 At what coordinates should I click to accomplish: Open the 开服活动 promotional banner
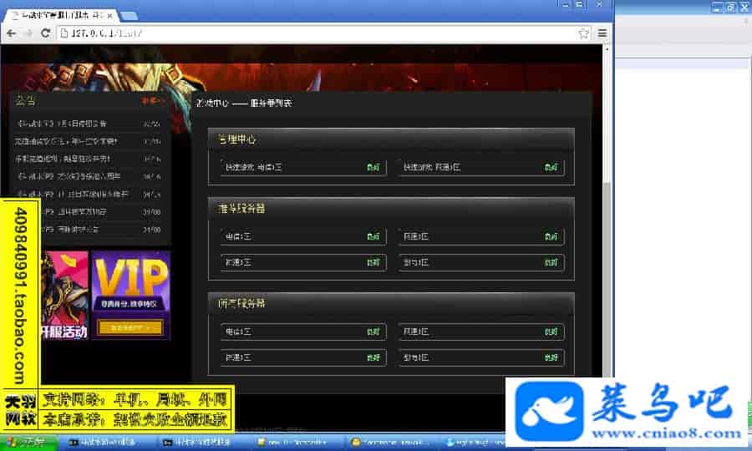(64, 295)
